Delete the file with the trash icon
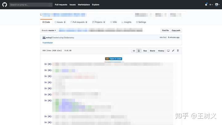This screenshot has height=125, width=222. pos(178,51)
